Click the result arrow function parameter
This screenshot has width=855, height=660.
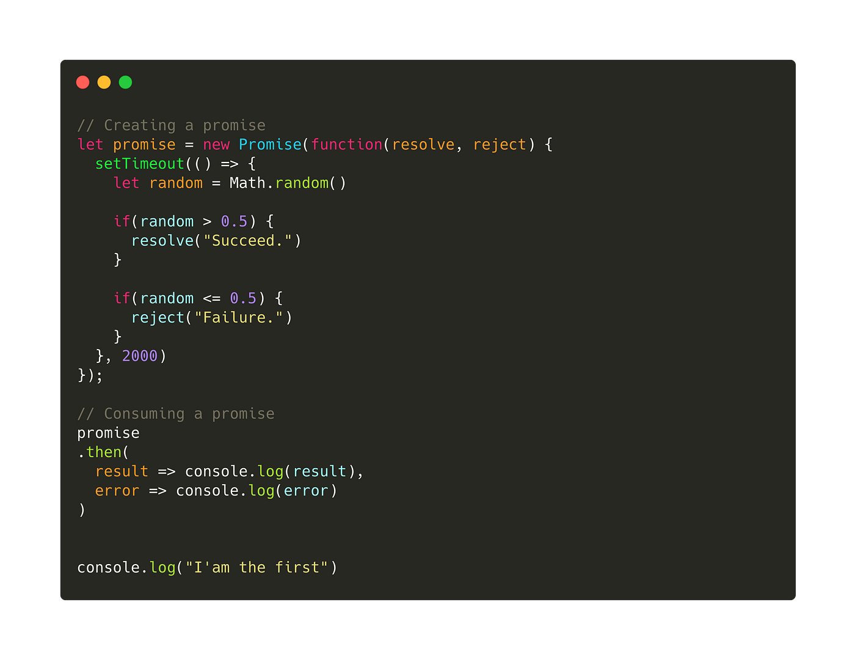(x=122, y=471)
